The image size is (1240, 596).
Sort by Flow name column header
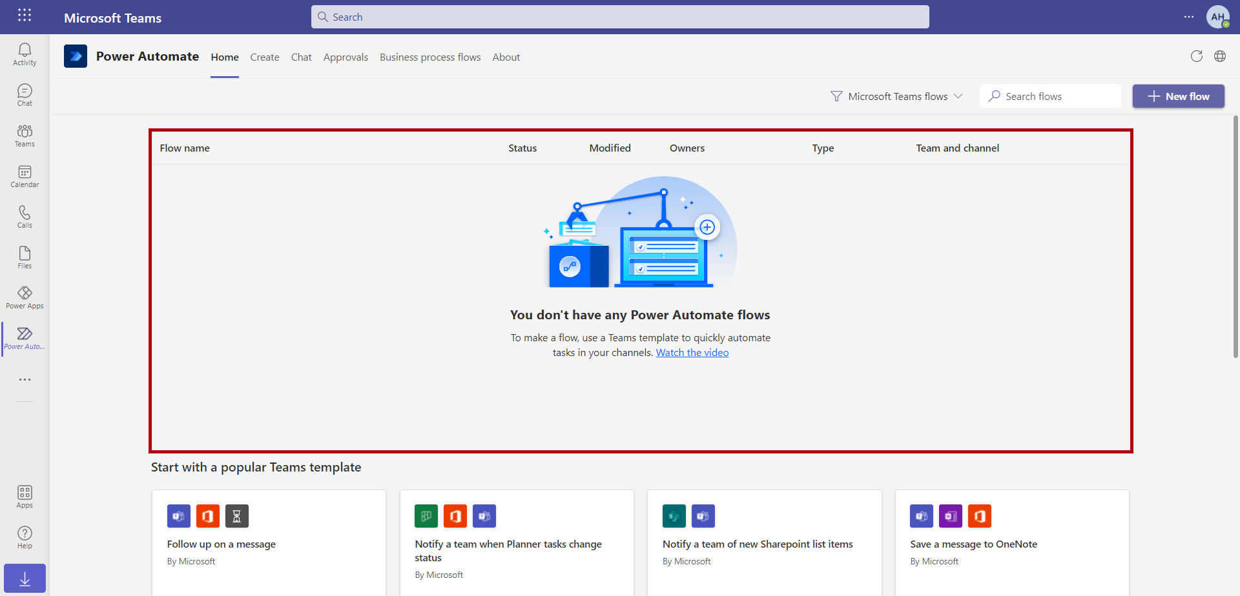point(185,148)
